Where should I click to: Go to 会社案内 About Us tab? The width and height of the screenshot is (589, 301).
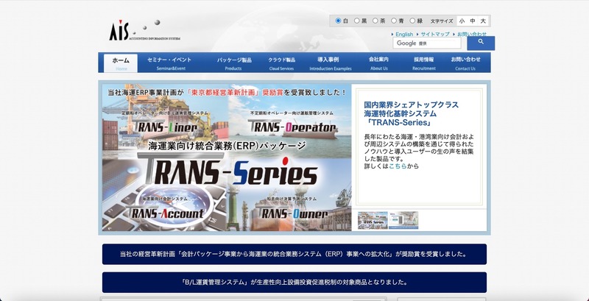click(378, 63)
